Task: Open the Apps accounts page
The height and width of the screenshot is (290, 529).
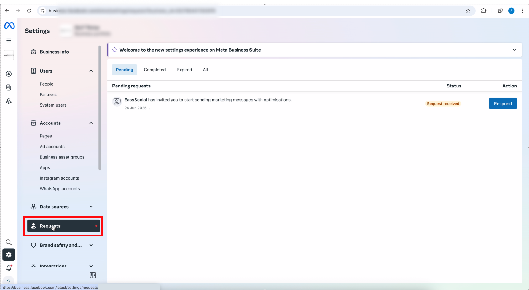Action: (45, 168)
